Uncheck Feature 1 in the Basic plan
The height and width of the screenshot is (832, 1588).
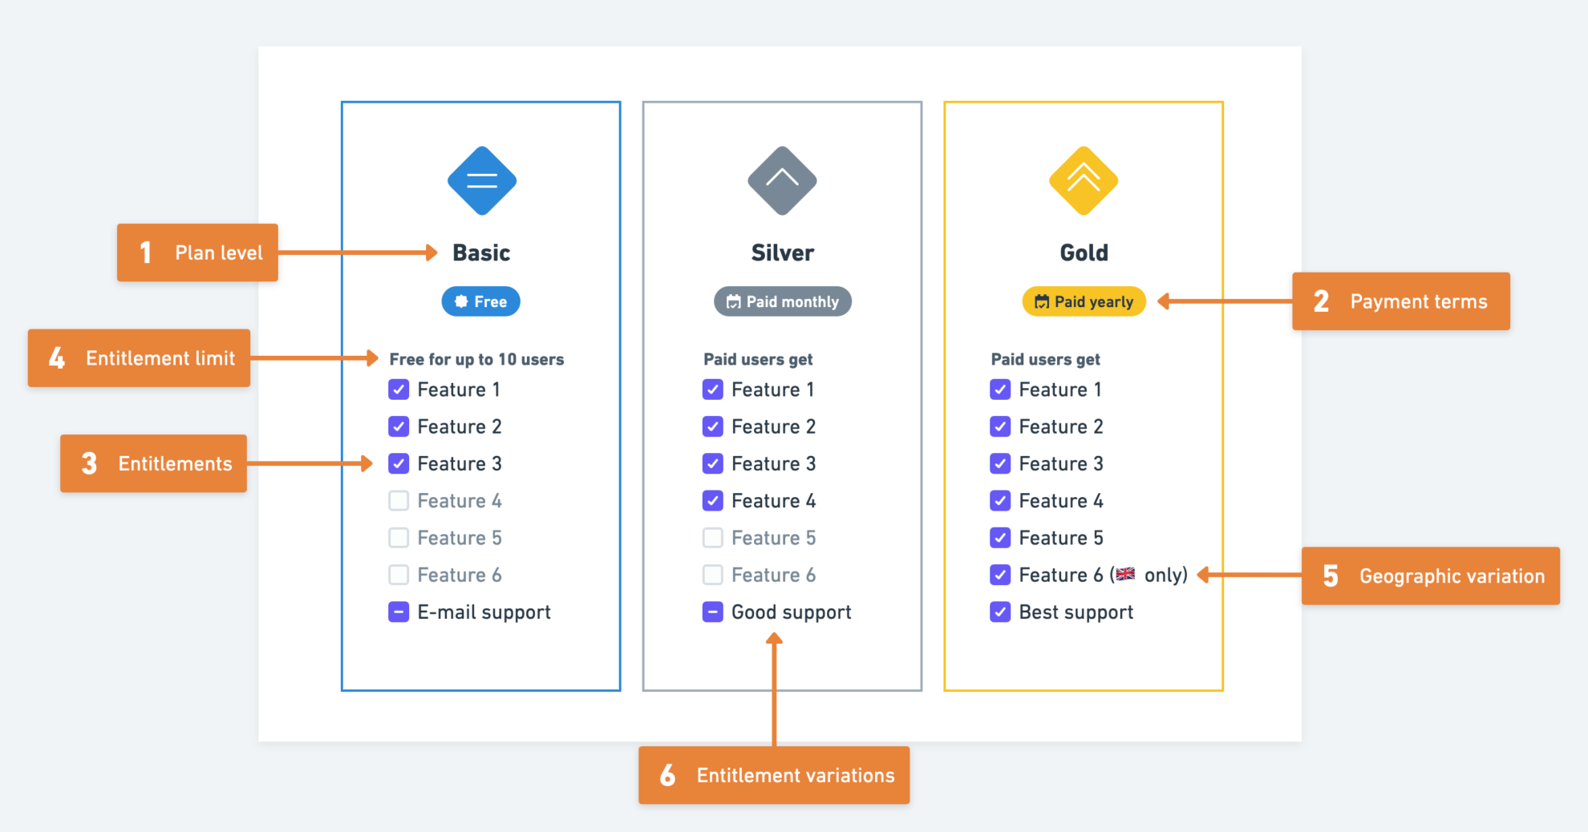(399, 390)
